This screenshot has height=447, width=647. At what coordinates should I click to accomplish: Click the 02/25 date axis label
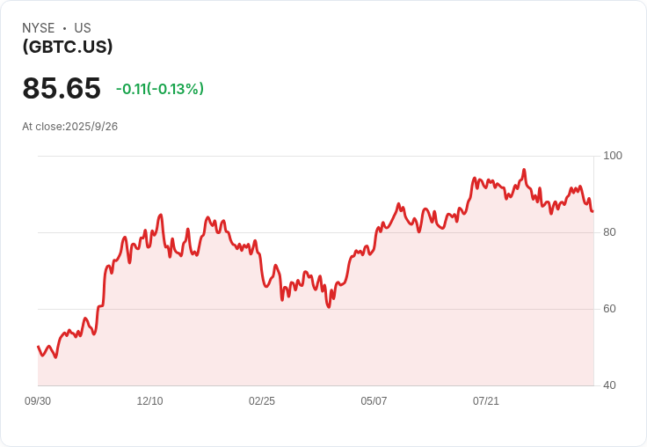pos(262,401)
